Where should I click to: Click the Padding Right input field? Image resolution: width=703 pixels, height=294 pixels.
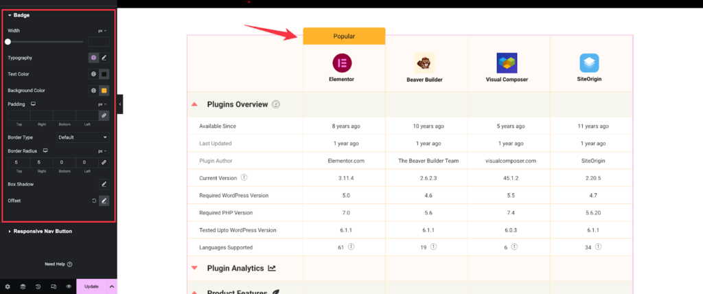(x=42, y=115)
